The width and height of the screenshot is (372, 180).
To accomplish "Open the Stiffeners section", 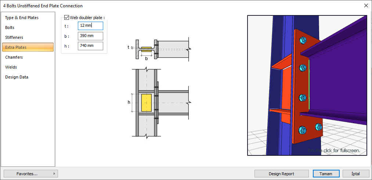I will point(28,38).
